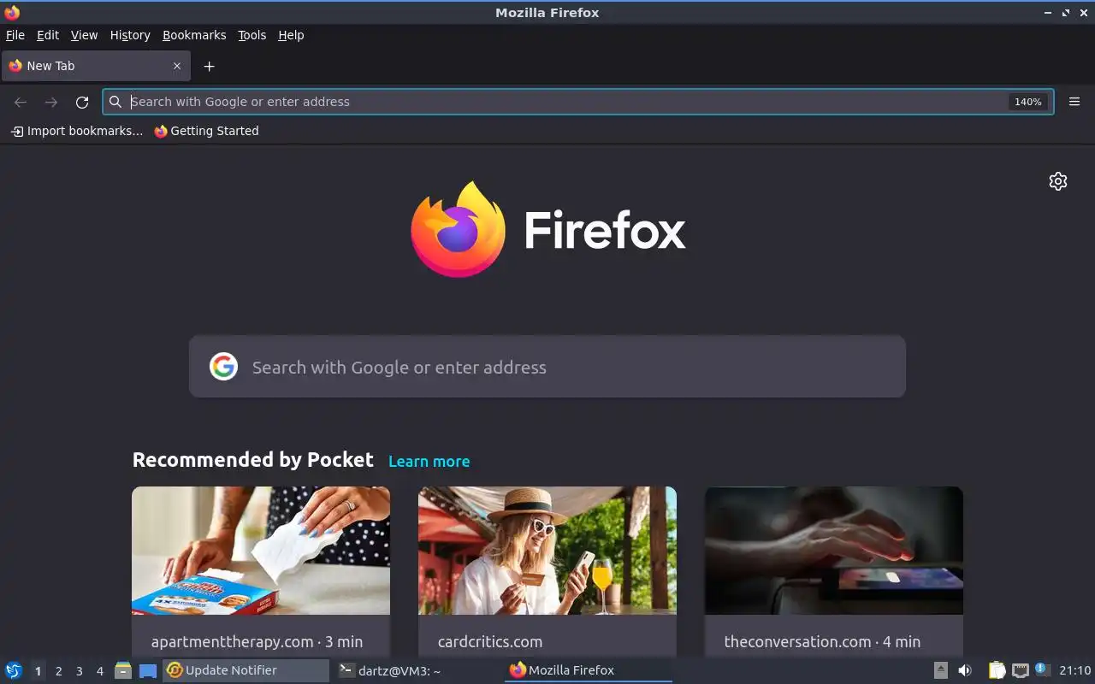Screen dimensions: 1095x684
Task: Focus the Google search box on page
Action: click(547, 367)
